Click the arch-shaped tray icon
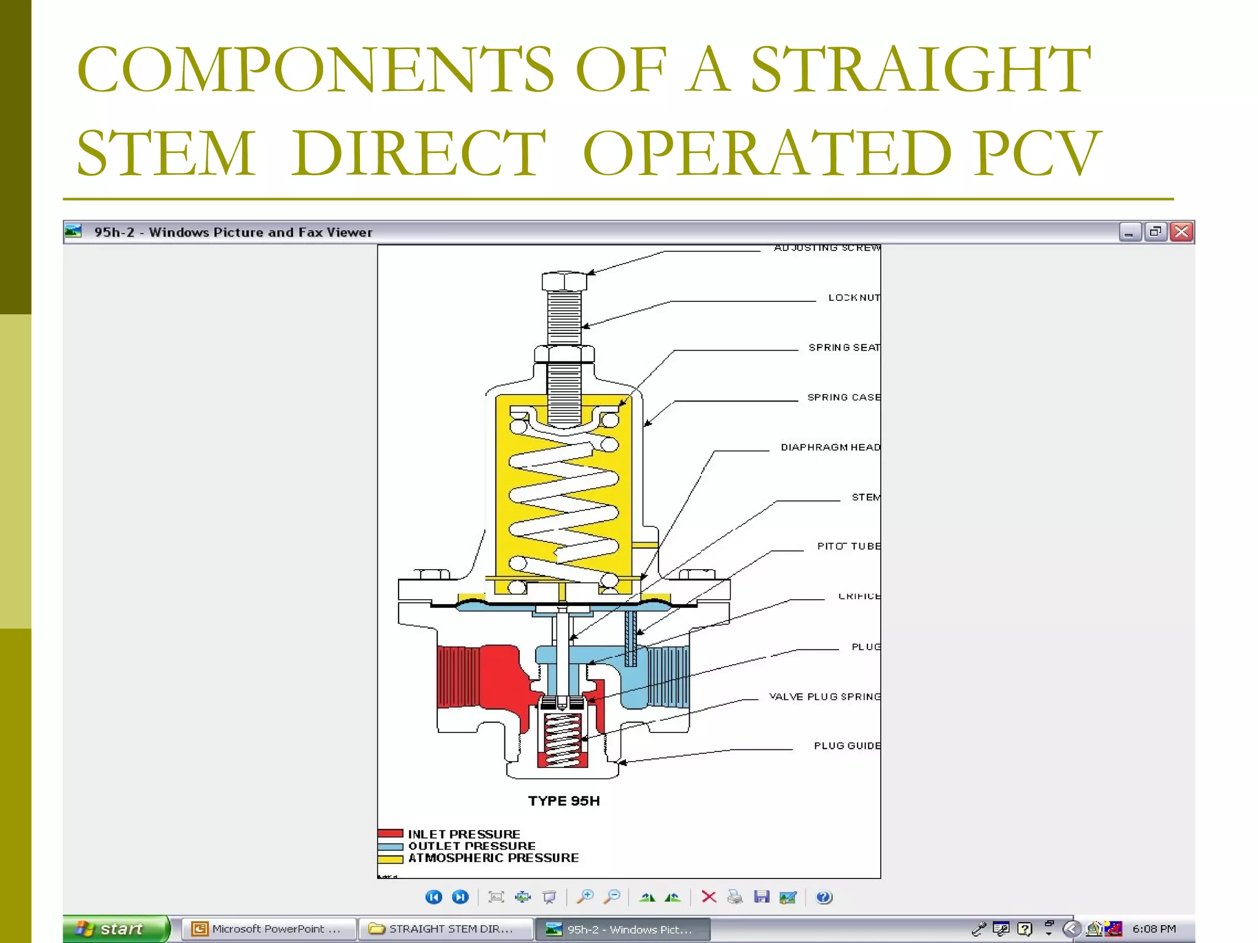 (x=1094, y=929)
